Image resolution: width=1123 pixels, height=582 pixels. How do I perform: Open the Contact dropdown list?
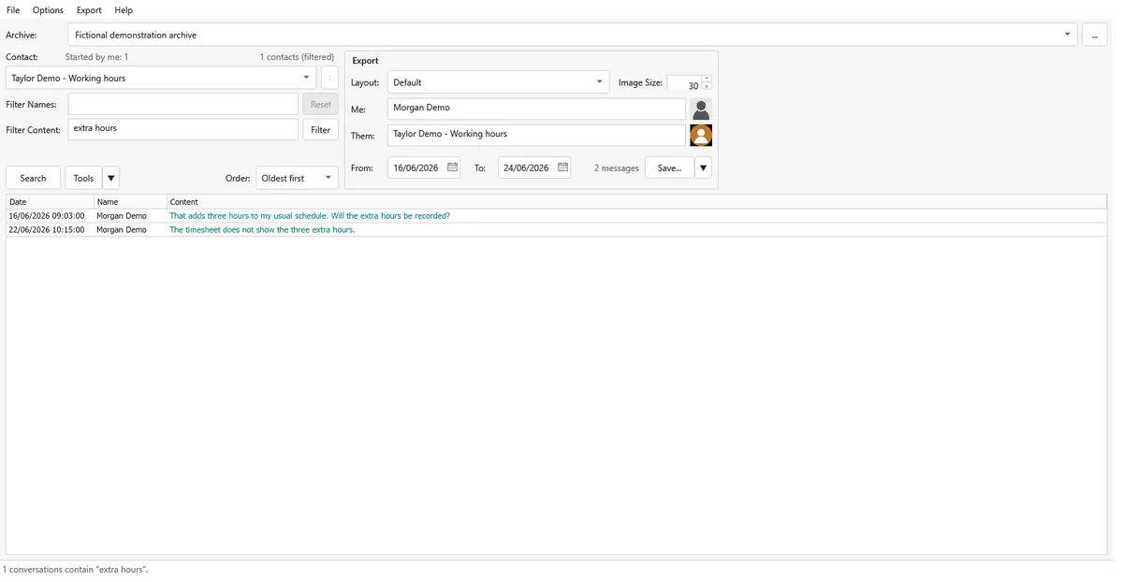pyautogui.click(x=161, y=78)
